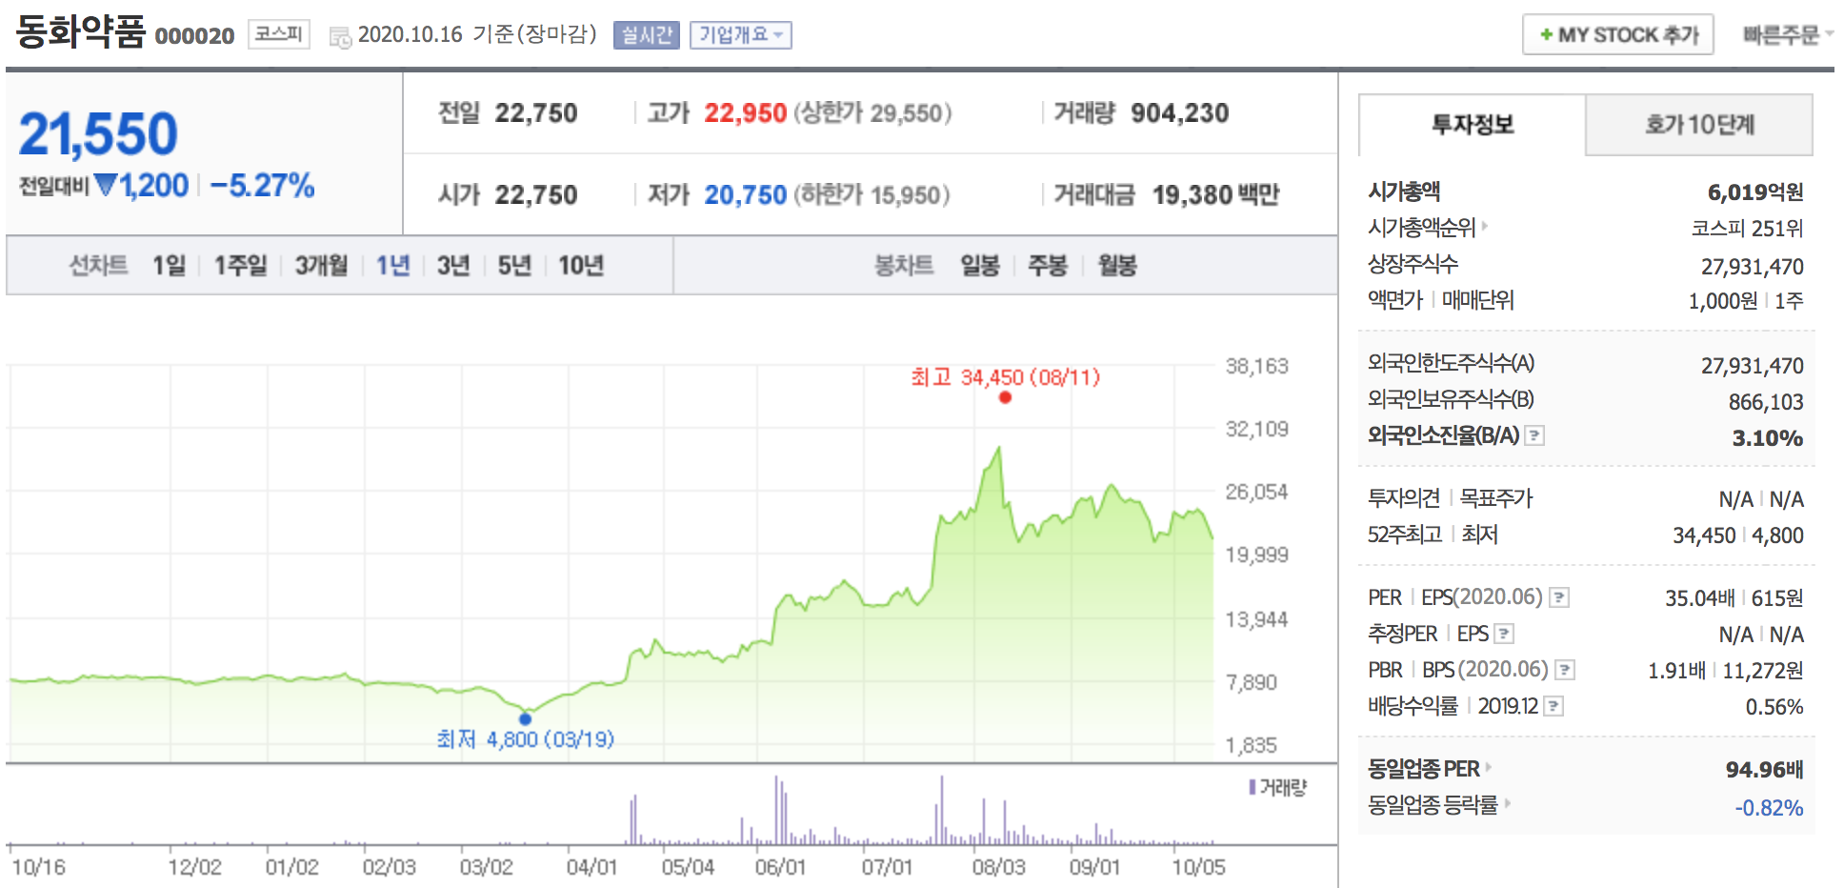The image size is (1844, 888).
Task: Select the 1주일 line chart period
Action: pos(240,265)
